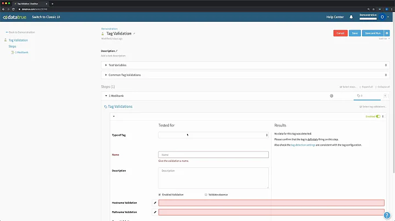Click Select steps option
The height and width of the screenshot is (221, 395).
point(348,87)
